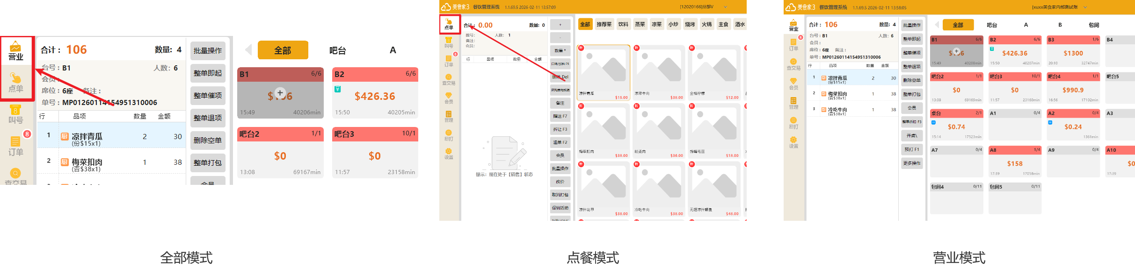Image resolution: width=1135 pixels, height=267 pixels.
Task: Click the 更多操作 button
Action: tap(912, 163)
